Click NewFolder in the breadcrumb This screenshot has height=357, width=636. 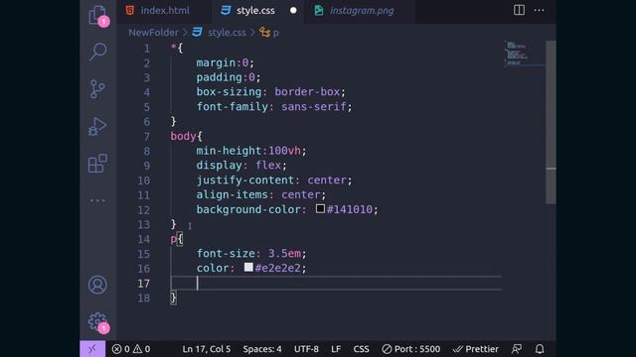153,33
